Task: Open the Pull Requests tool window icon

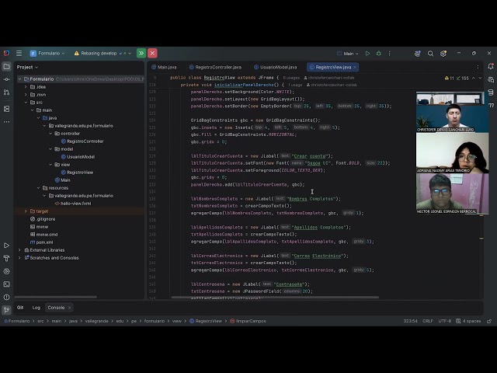Action: click(6, 92)
